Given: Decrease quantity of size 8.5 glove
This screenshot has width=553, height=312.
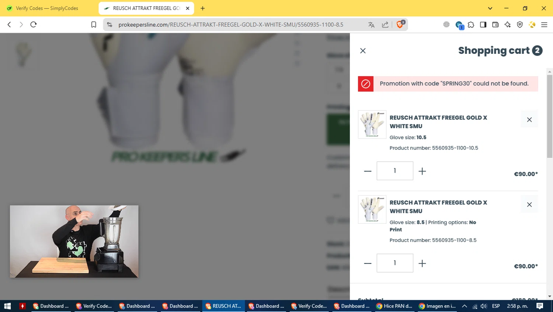Looking at the screenshot, I should coord(368,263).
